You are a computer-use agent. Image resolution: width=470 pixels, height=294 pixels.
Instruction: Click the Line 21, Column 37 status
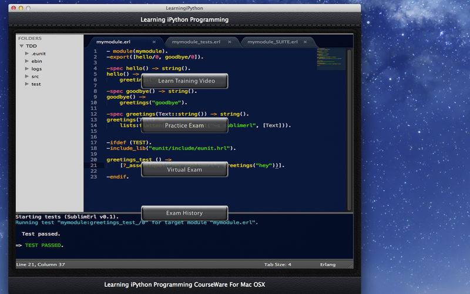41,265
